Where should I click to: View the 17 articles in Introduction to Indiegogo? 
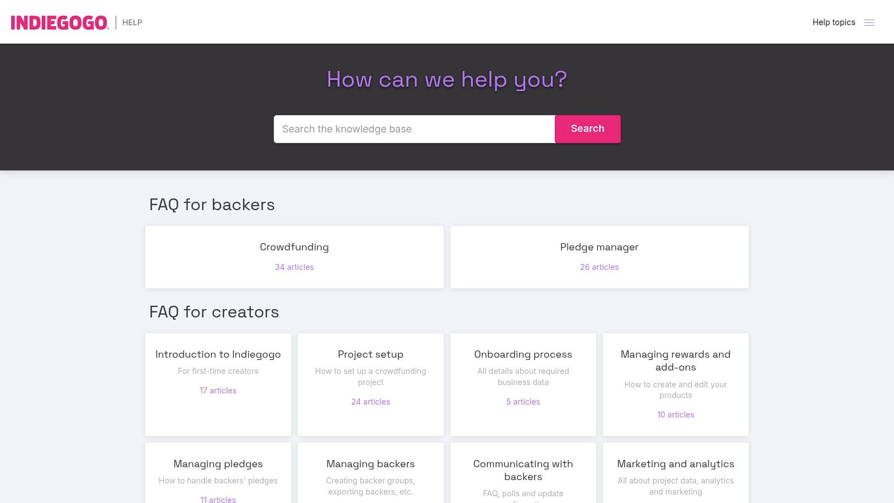(x=218, y=391)
